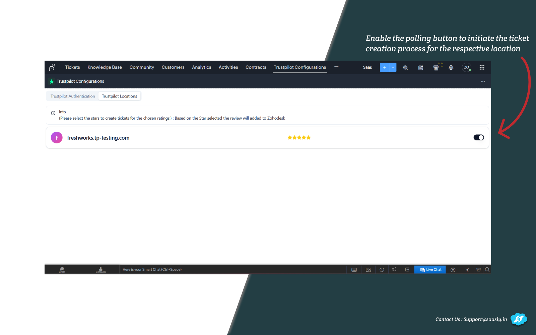Open the keyboard shortcuts icon
The image size is (536, 335).
pos(354,270)
